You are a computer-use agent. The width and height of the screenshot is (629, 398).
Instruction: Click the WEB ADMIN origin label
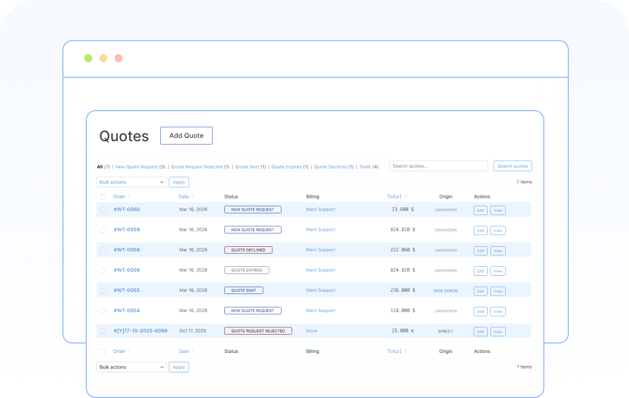(446, 291)
